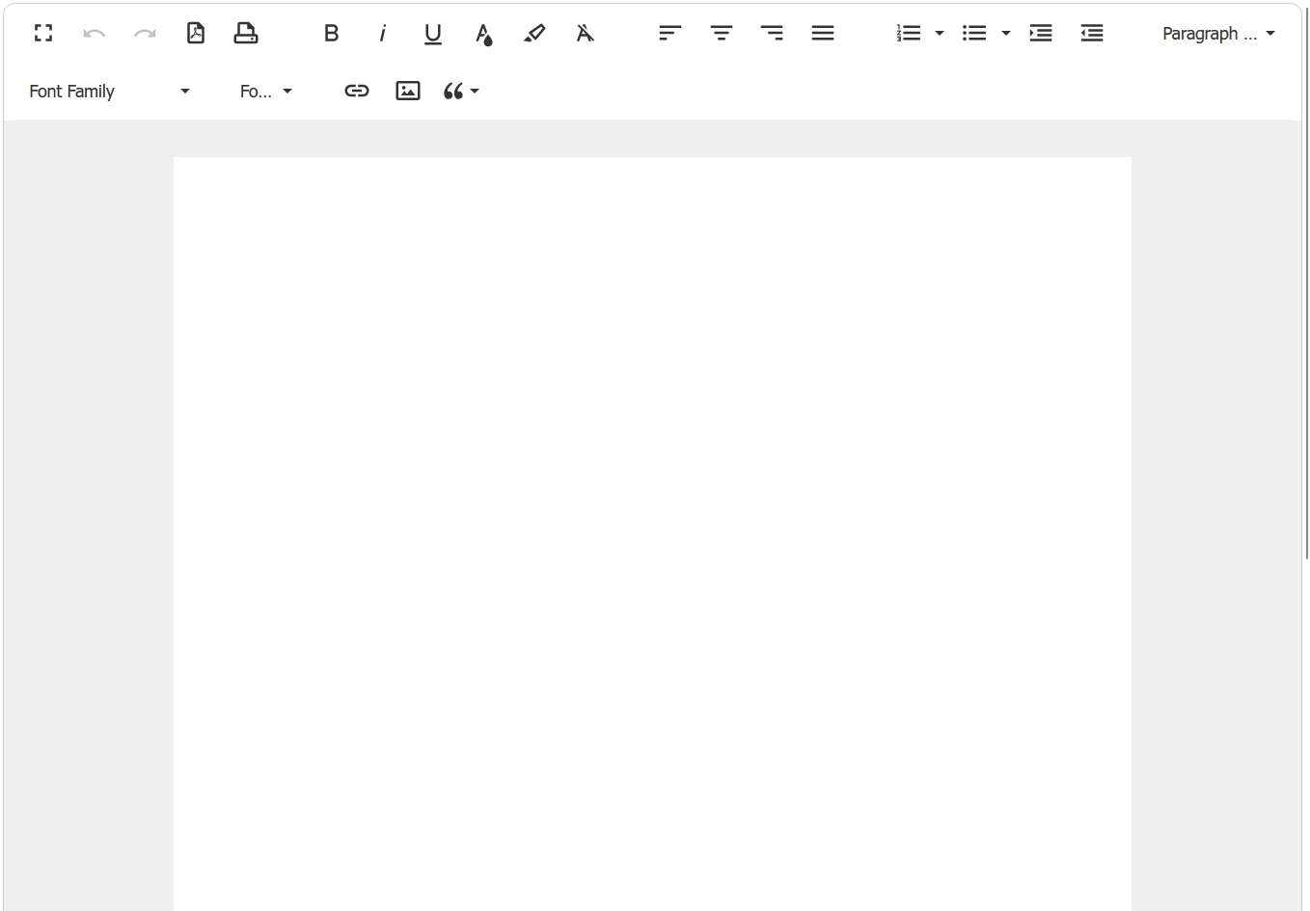
Task: Open the Paragraph style dropdown
Action: [x=1217, y=32]
